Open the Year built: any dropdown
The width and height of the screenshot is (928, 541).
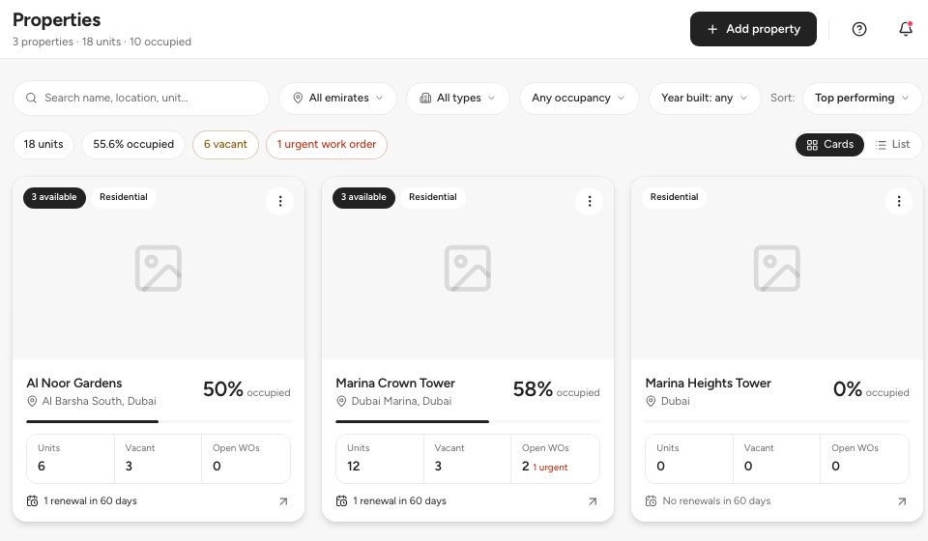[x=705, y=99]
